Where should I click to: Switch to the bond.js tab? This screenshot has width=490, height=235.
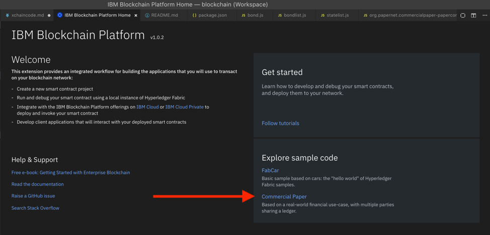tap(255, 15)
